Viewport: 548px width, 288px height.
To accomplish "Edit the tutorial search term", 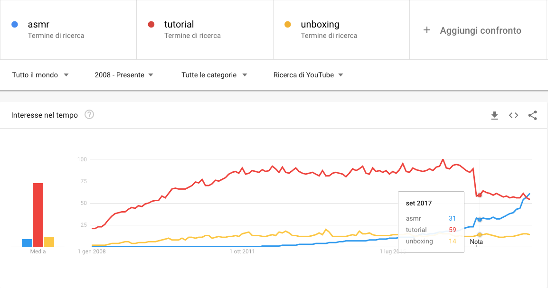I will [x=179, y=25].
